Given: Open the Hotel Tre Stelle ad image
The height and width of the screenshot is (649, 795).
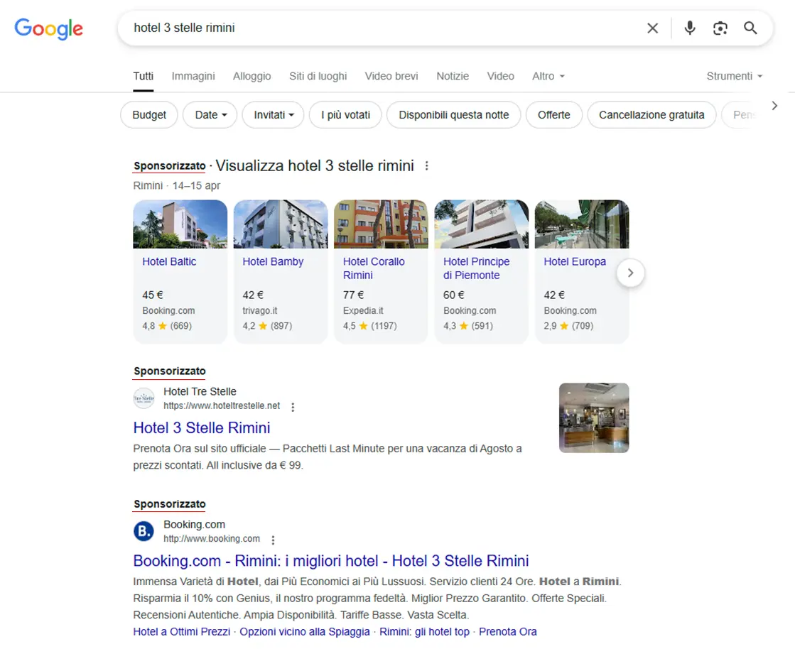Looking at the screenshot, I should coord(594,418).
